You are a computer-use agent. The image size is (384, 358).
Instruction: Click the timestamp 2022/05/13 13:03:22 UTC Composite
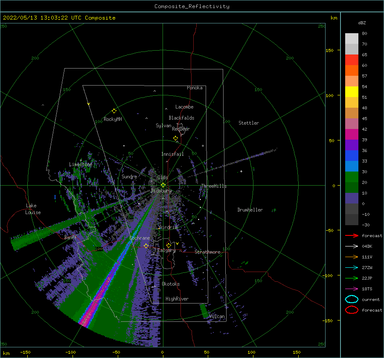pyautogui.click(x=59, y=18)
